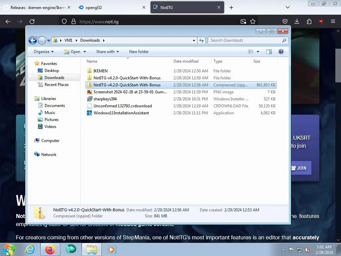Open uBlock Origin extension icon

[321, 21]
